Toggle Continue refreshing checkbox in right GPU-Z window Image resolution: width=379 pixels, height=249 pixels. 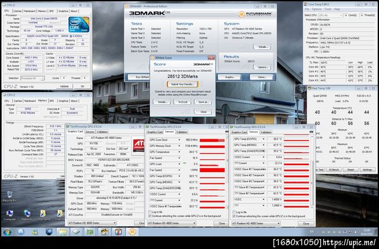pyautogui.click(x=234, y=216)
